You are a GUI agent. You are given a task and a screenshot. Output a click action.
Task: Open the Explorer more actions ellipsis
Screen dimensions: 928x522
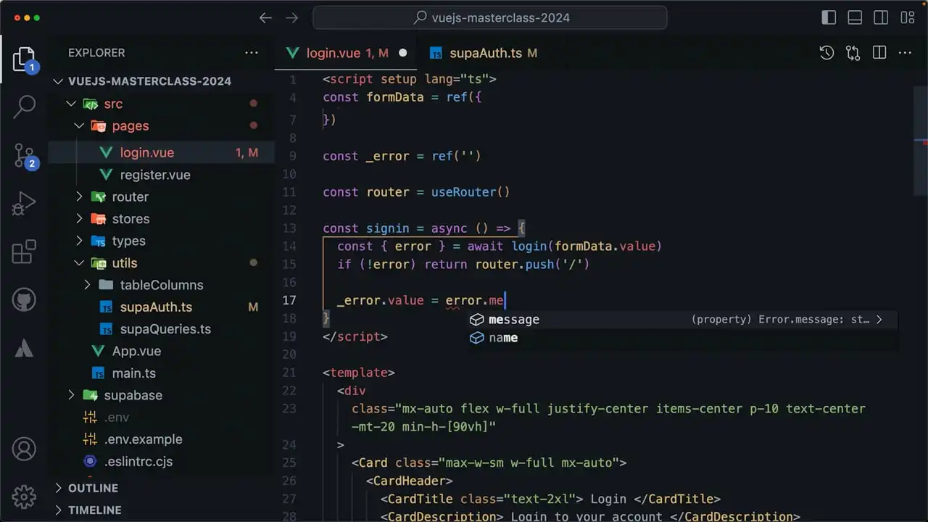(252, 53)
